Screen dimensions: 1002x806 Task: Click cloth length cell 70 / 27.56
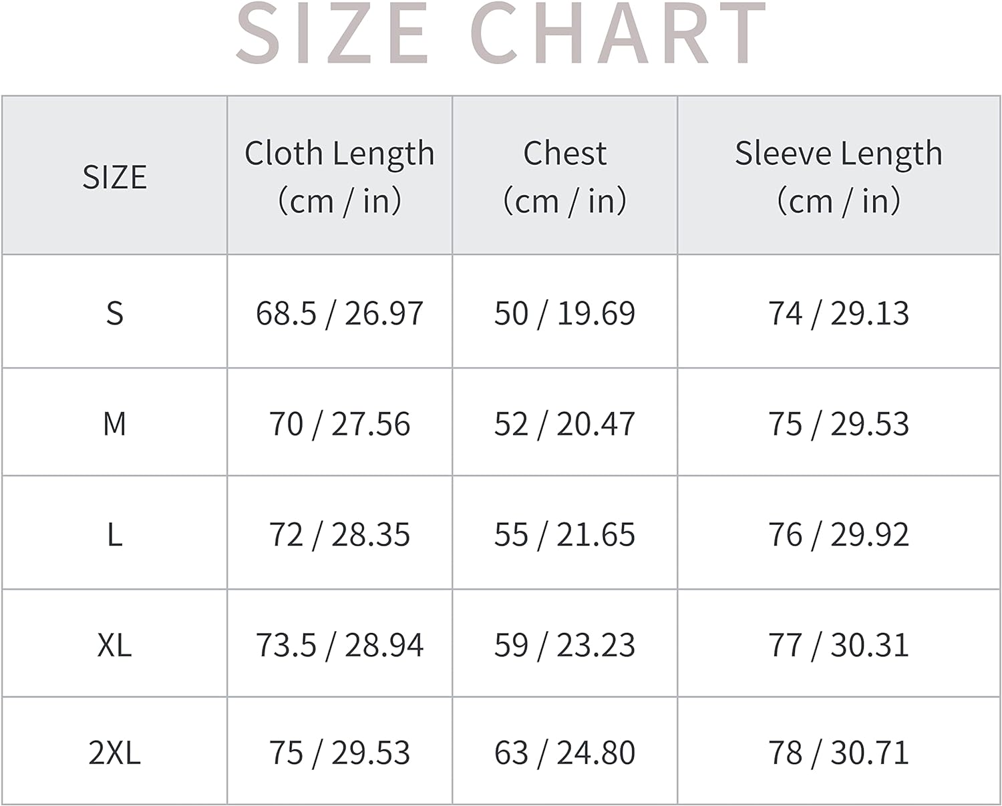click(x=339, y=423)
